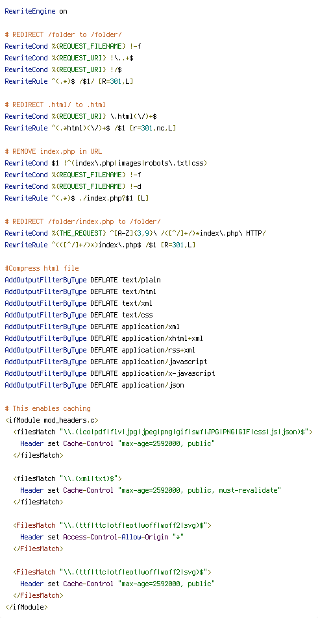Viewport: 318px width, 618px height.
Task: Click the rule ending 'index\.php$ /$1 [R=301,L]'
Action: pos(100,245)
